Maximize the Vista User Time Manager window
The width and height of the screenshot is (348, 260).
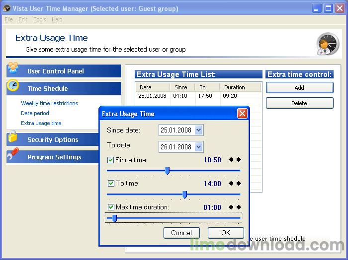[328, 8]
